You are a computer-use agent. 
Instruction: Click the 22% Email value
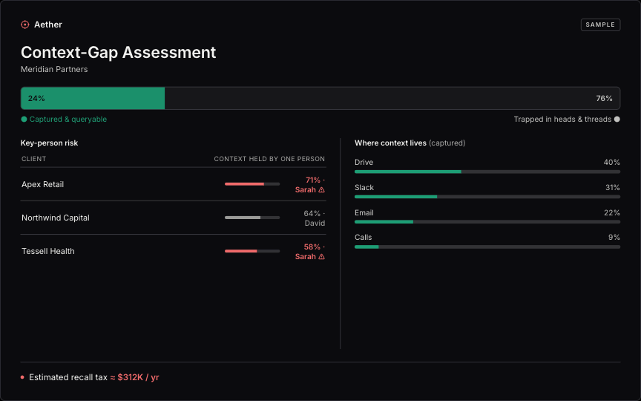tap(611, 213)
